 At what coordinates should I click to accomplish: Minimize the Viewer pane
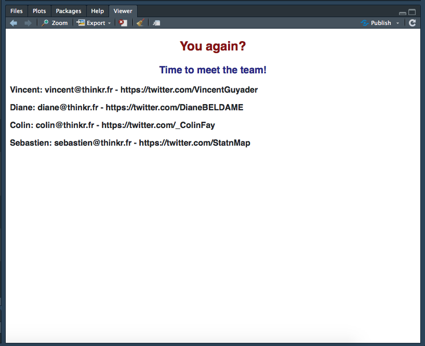point(403,13)
